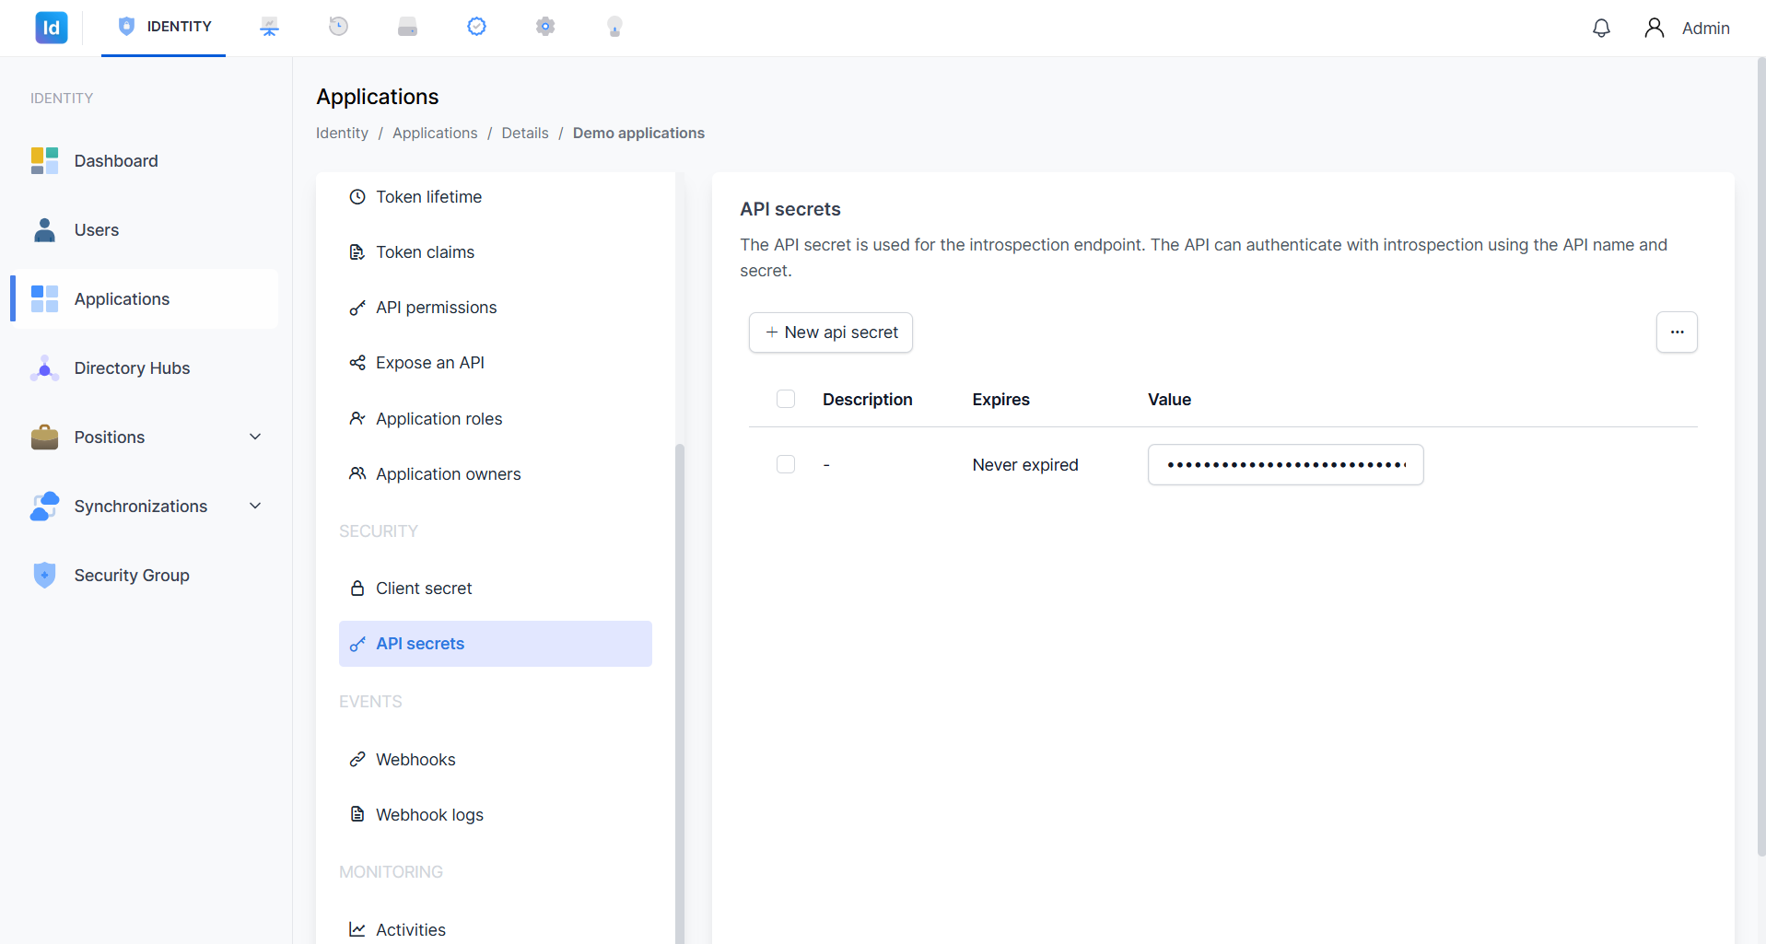Viewport: 1766px width, 944px height.
Task: Expand the Synchronizations submenu chevron
Action: pyautogui.click(x=255, y=506)
